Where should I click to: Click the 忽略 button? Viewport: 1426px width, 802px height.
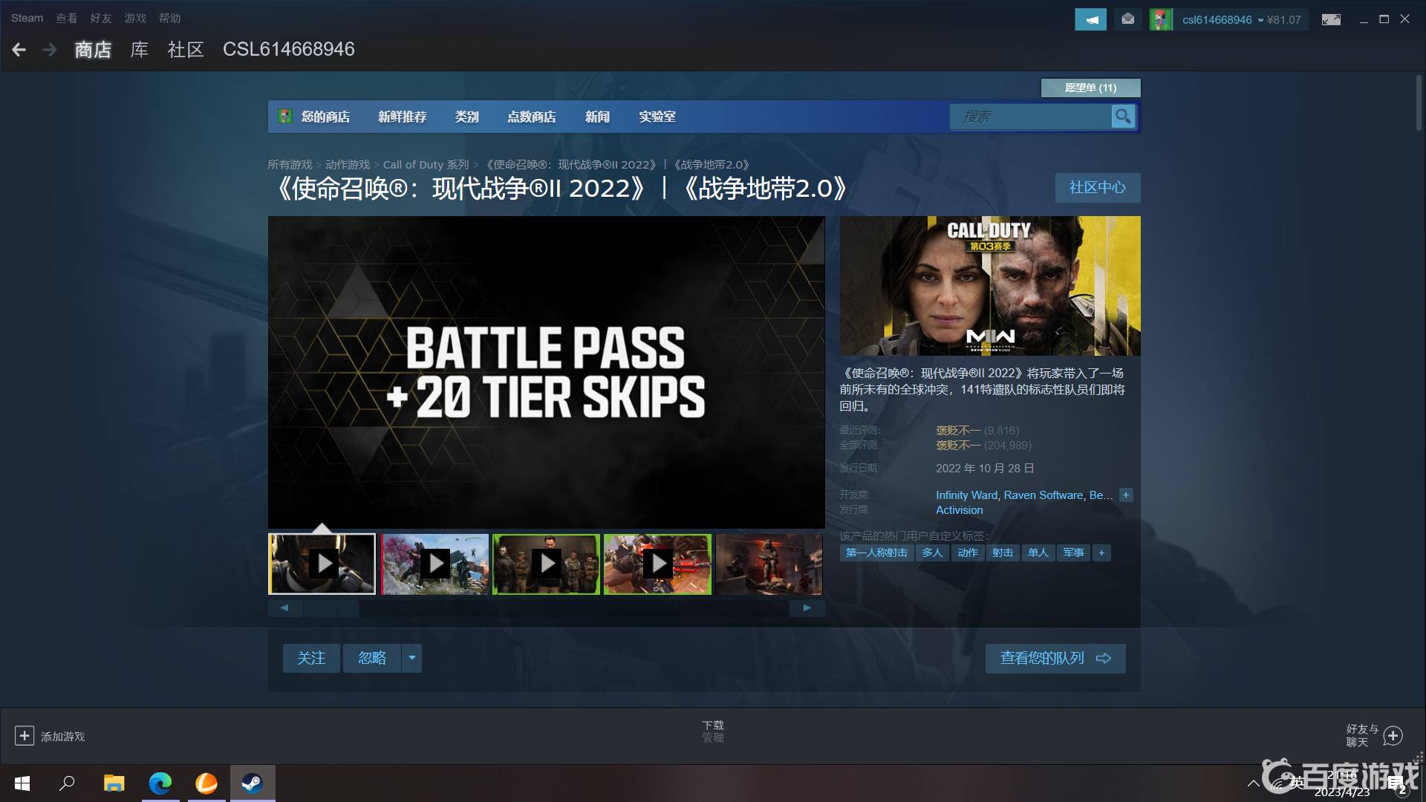pyautogui.click(x=372, y=658)
